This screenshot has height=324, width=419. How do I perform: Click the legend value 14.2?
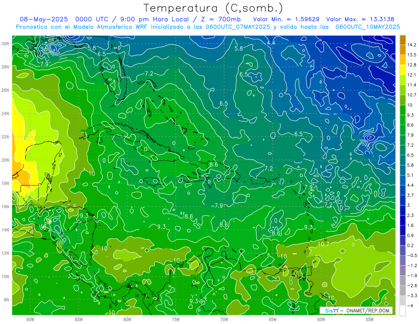[412, 45]
